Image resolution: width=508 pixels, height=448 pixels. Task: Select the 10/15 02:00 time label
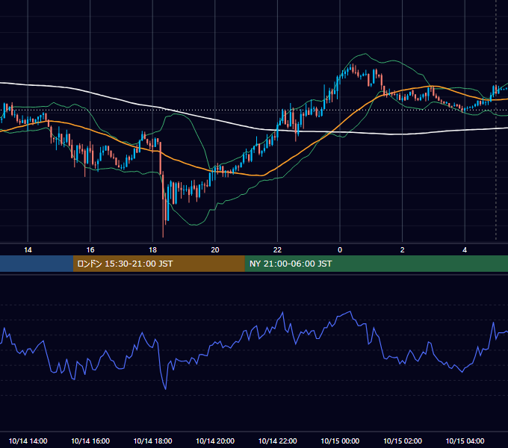tap(403, 441)
